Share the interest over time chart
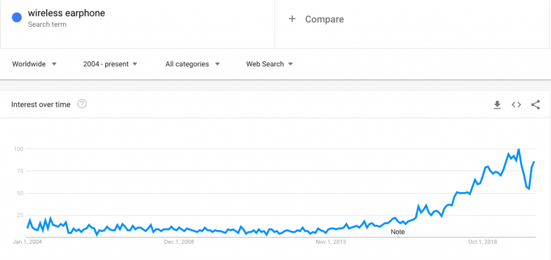551x260 pixels. pyautogui.click(x=535, y=105)
